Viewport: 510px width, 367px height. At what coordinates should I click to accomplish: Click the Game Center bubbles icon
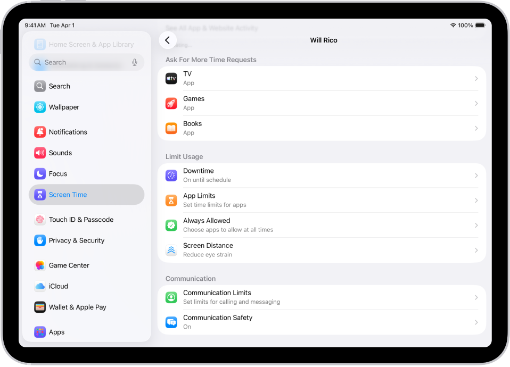point(40,265)
